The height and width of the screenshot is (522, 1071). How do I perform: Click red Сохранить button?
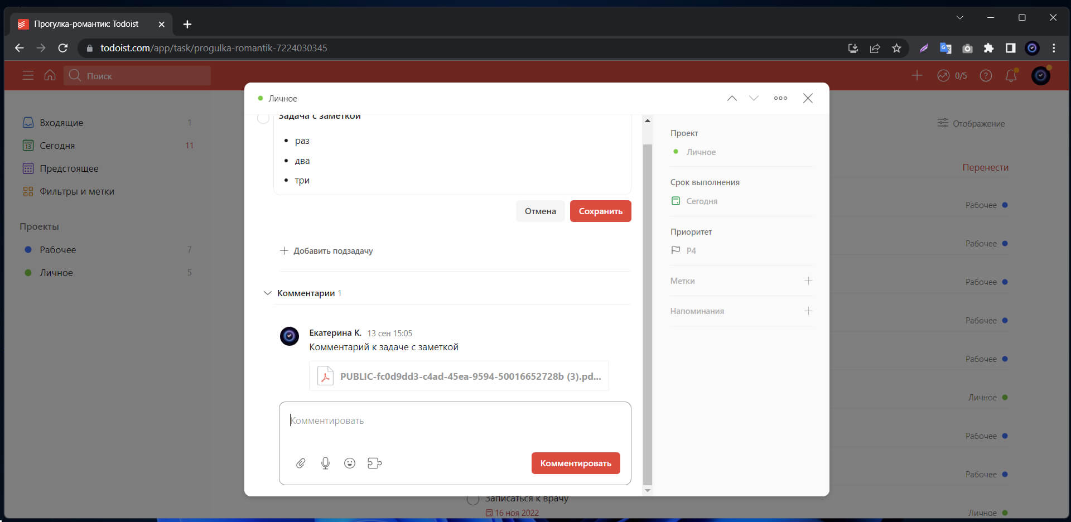(x=601, y=211)
